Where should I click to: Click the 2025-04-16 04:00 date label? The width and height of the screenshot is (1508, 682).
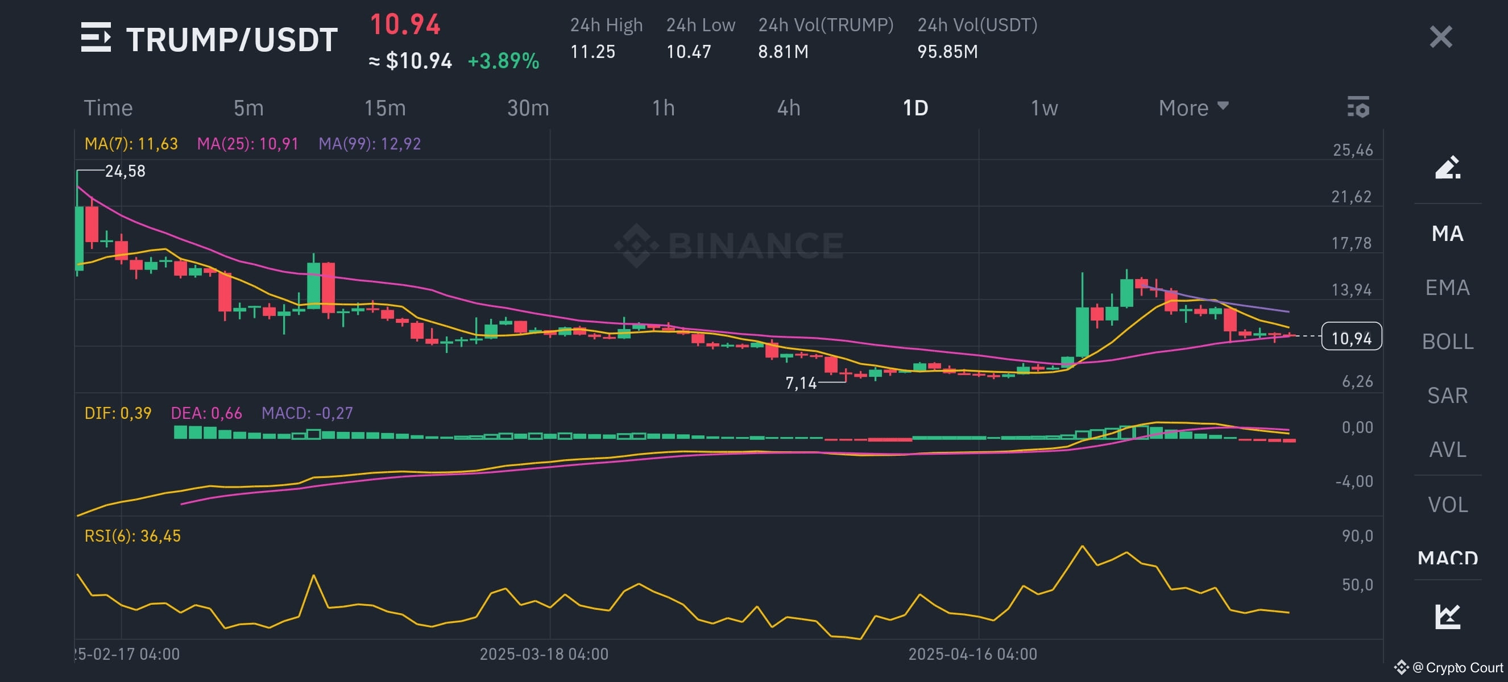pos(972,654)
